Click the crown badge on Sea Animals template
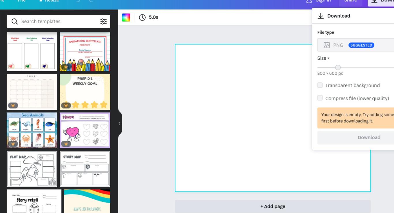Viewport: 394px width, 213px height. pos(13,143)
